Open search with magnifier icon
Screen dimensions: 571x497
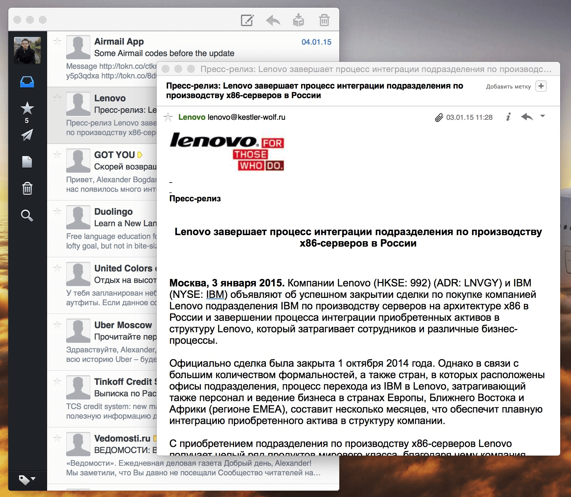tap(27, 216)
